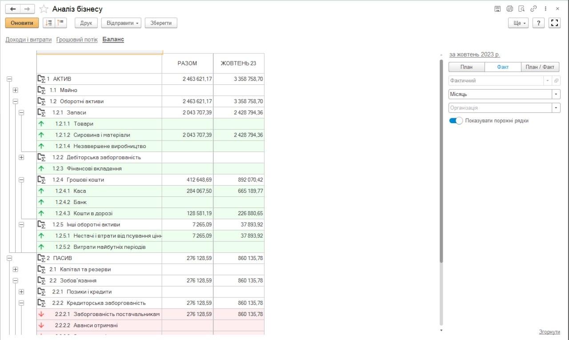Screen dimensions: 569x340
Task: Select the План mode button
Action: (466, 67)
